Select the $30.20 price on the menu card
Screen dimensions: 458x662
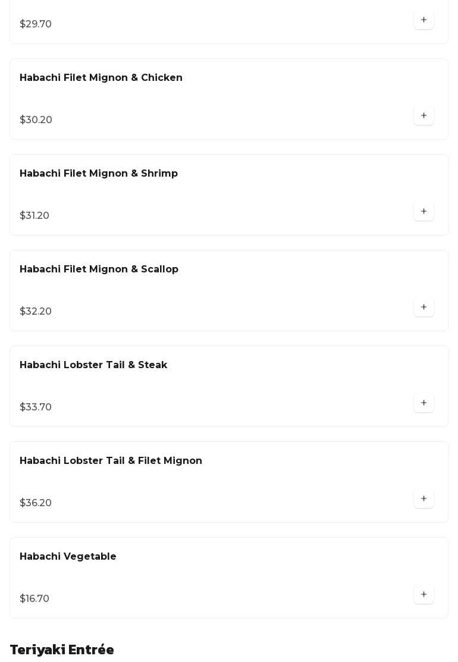[x=36, y=120]
